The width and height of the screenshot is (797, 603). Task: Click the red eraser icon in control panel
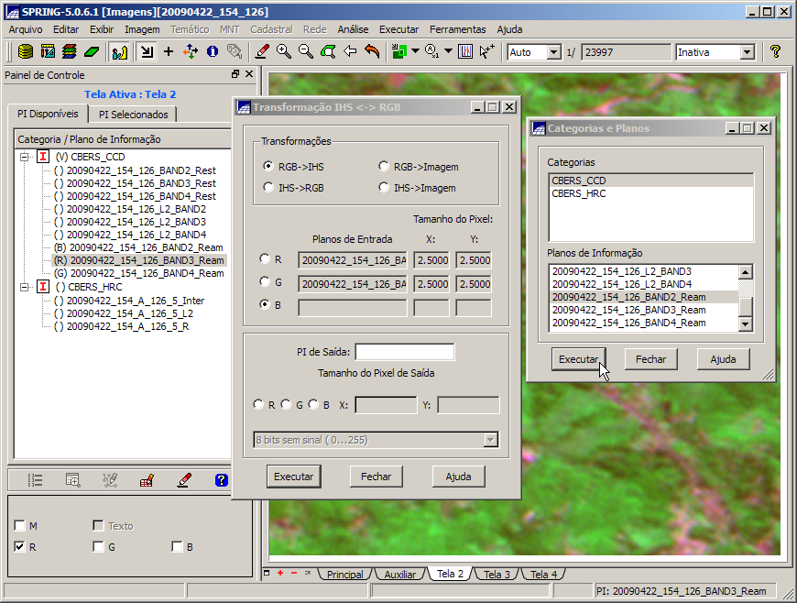184,479
